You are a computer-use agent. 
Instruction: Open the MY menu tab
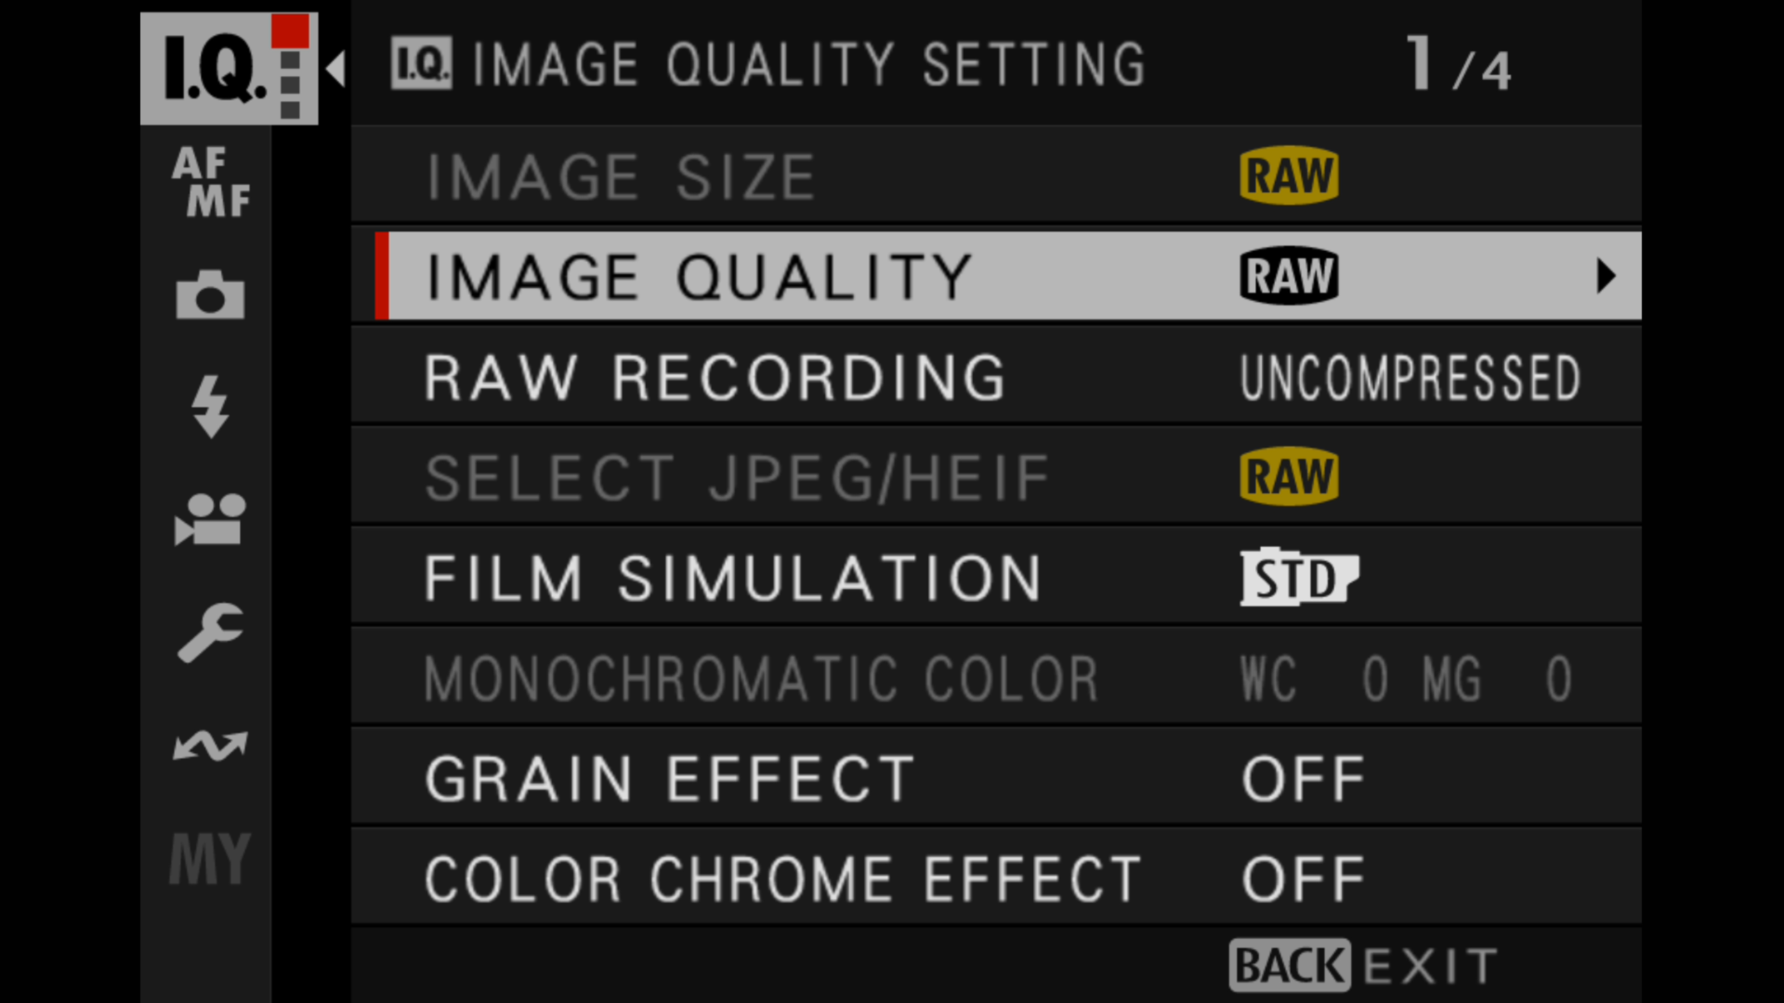[210, 858]
